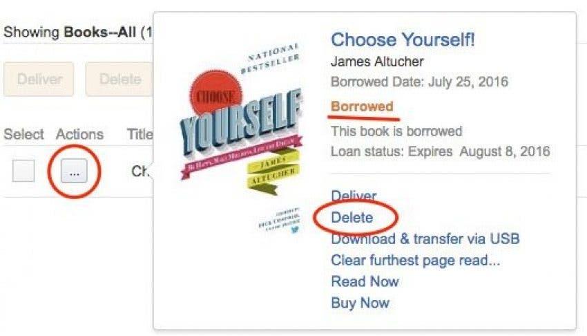This screenshot has width=587, height=336.
Task: Click the faded Deliver button above the list
Action: pos(39,79)
